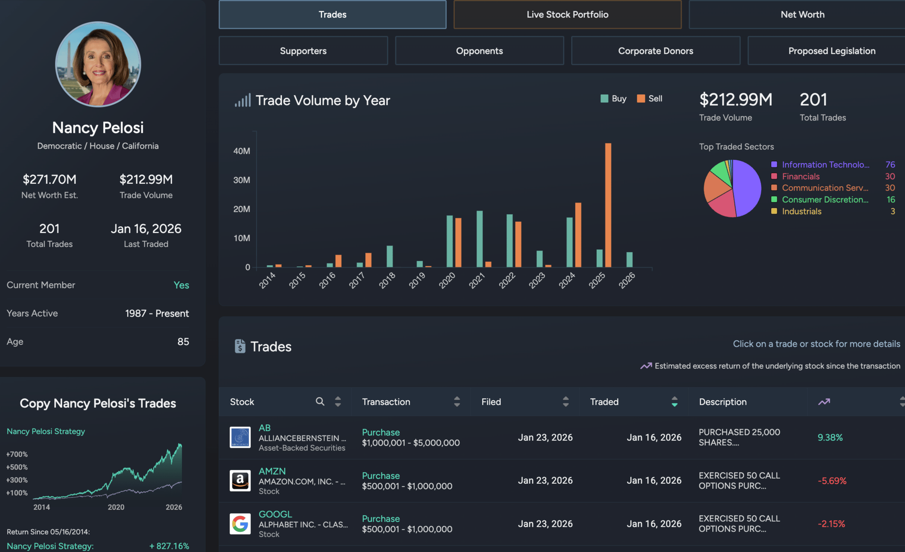
Task: Click the bar chart icon beside Trade Volume
Action: tap(243, 100)
